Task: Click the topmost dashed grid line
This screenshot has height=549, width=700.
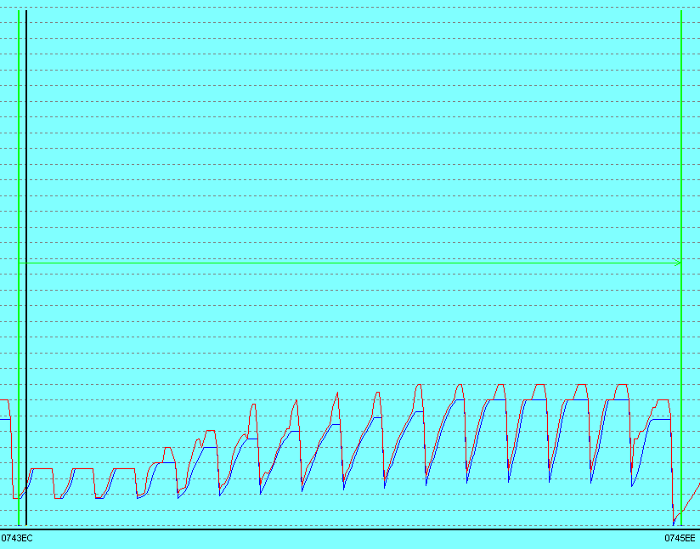Action: click(340, 8)
